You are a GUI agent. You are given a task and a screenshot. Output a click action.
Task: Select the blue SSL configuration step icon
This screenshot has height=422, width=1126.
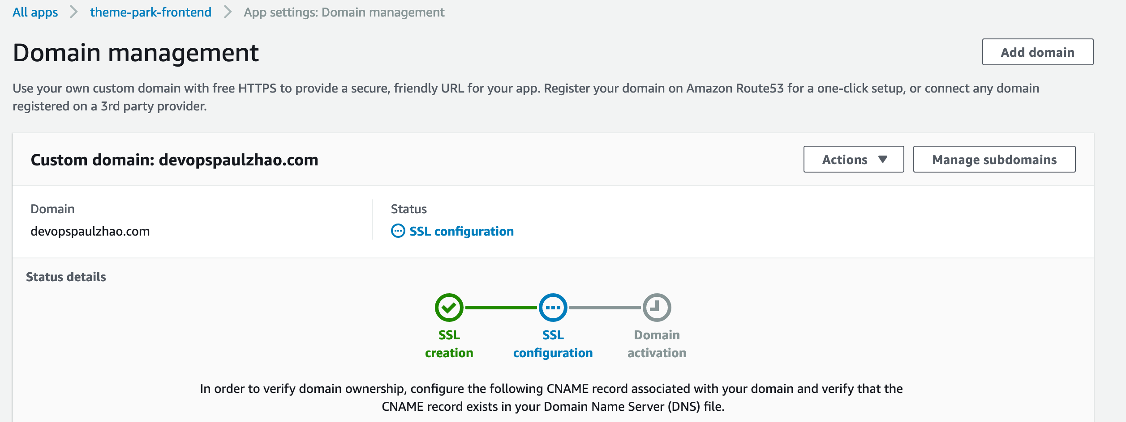554,307
